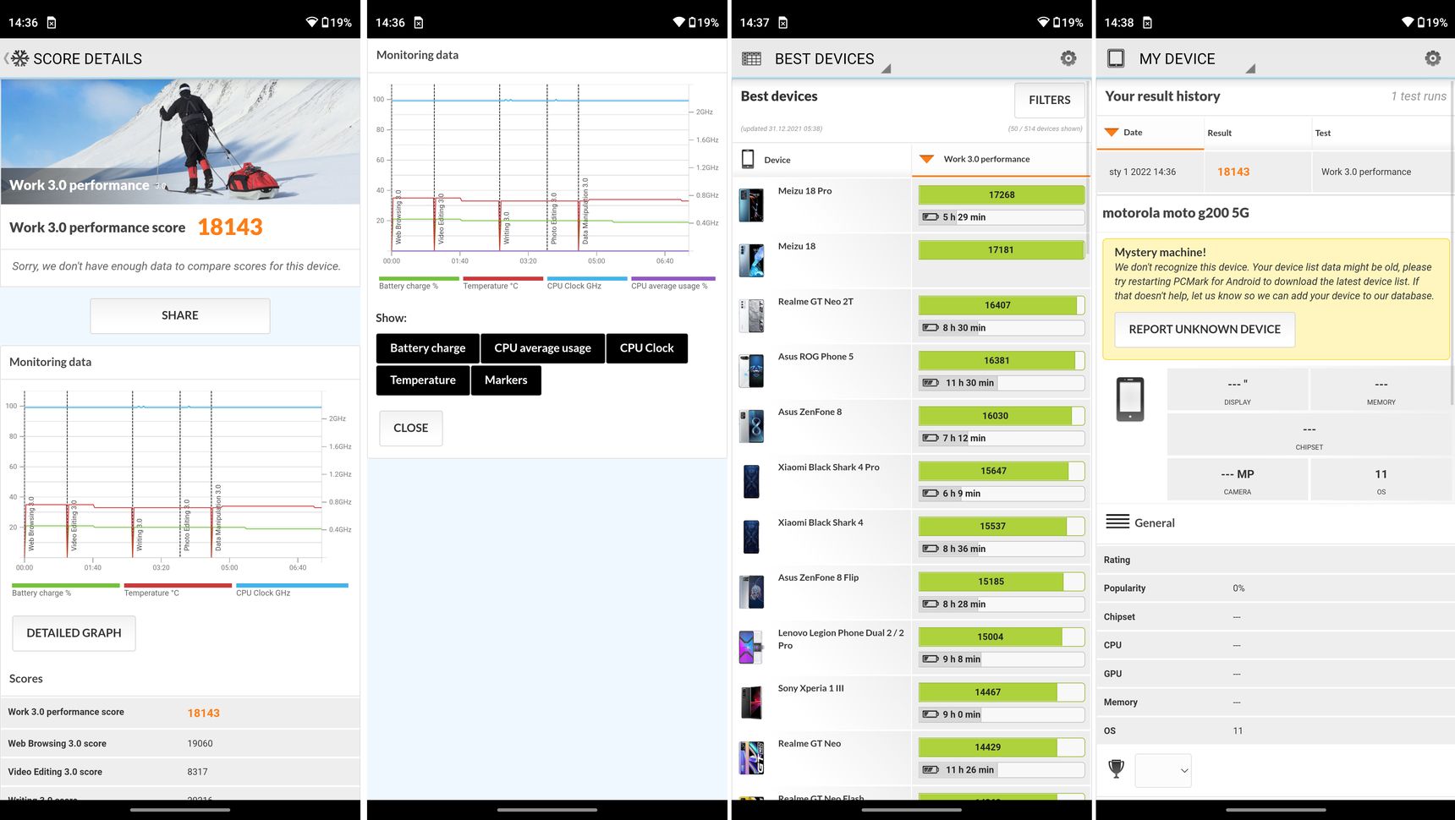Viewport: 1455px width, 820px height.
Task: Select Asus ZenFone 8 Flip row
Action: coord(912,593)
